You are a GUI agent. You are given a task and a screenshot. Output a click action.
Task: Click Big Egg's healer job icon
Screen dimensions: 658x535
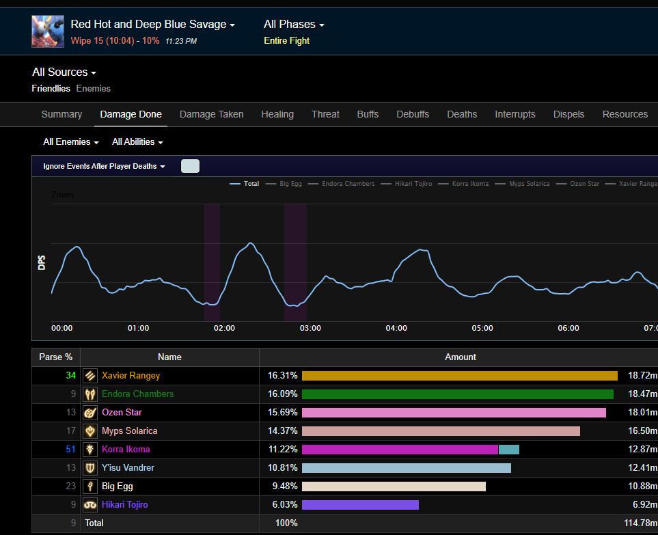(x=90, y=486)
